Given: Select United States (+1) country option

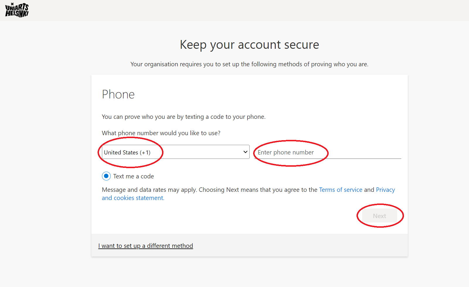Looking at the screenshot, I should click(x=175, y=152).
